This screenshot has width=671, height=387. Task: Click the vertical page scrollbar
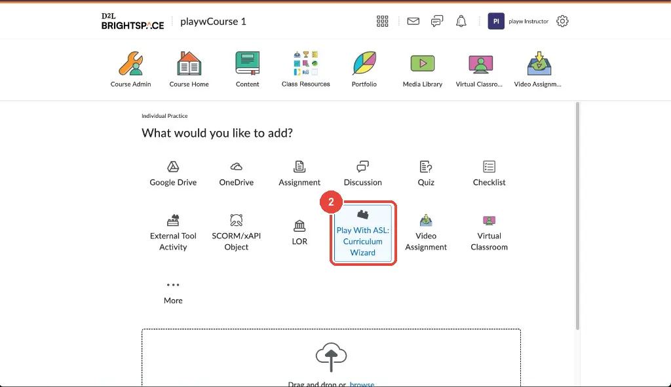(577, 216)
